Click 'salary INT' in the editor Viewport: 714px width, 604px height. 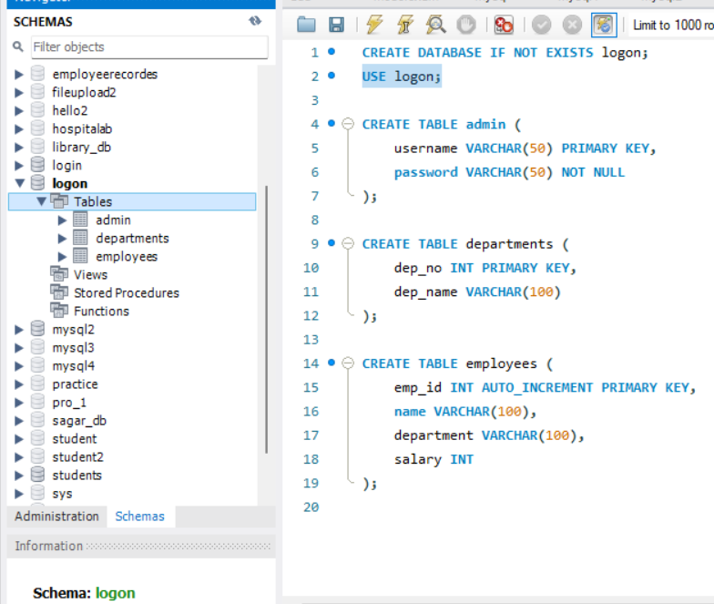coord(433,459)
